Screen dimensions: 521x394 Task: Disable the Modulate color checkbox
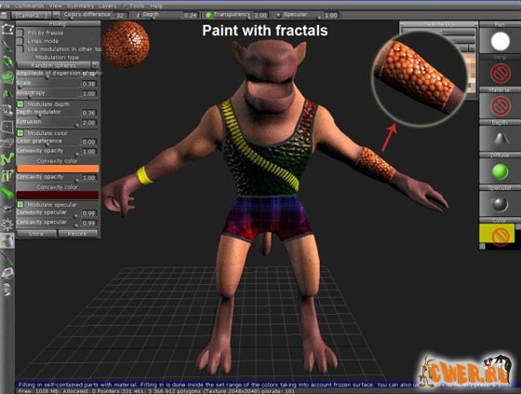pyautogui.click(x=20, y=133)
